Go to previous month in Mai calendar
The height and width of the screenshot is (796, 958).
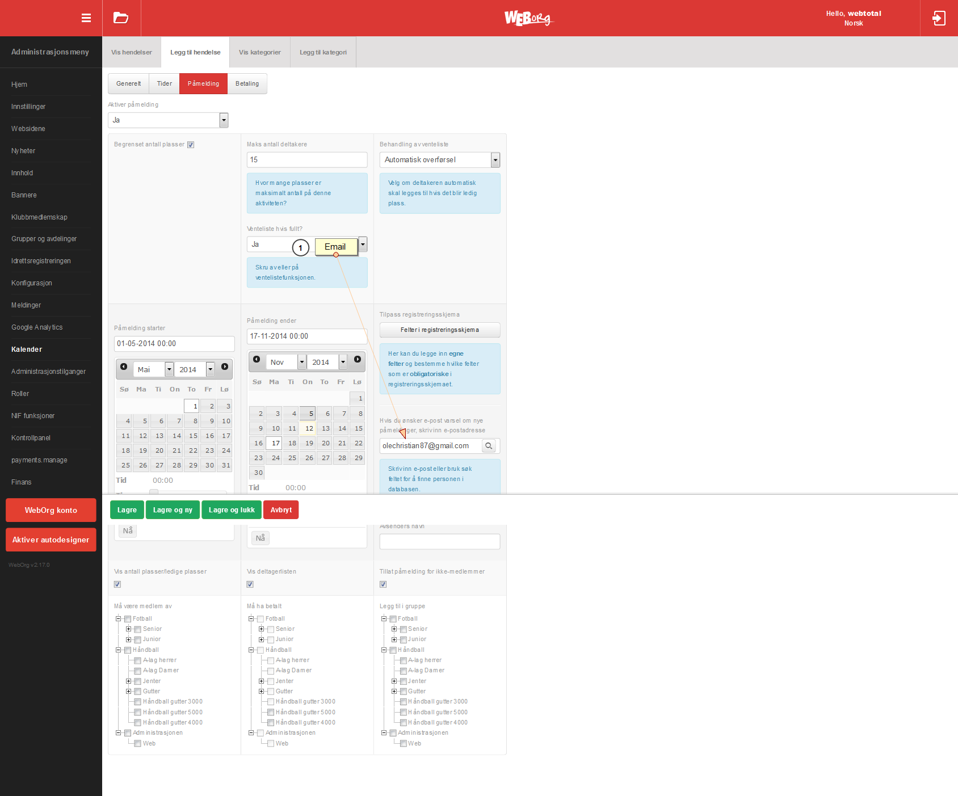coord(124,367)
